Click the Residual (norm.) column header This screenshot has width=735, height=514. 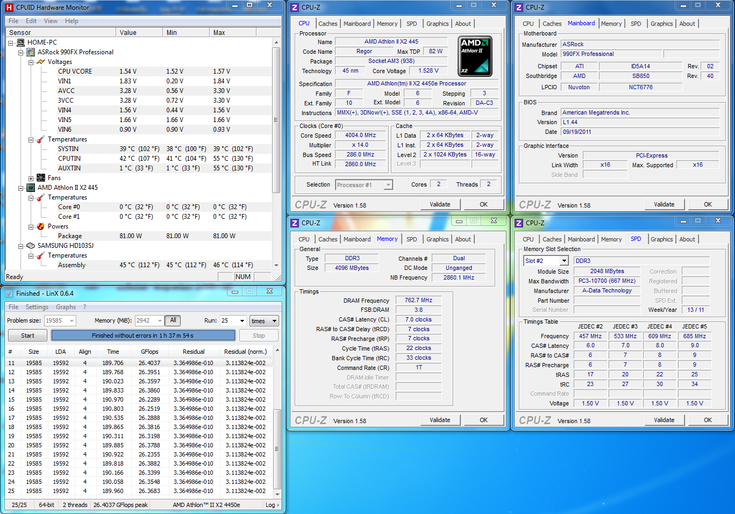click(x=245, y=352)
